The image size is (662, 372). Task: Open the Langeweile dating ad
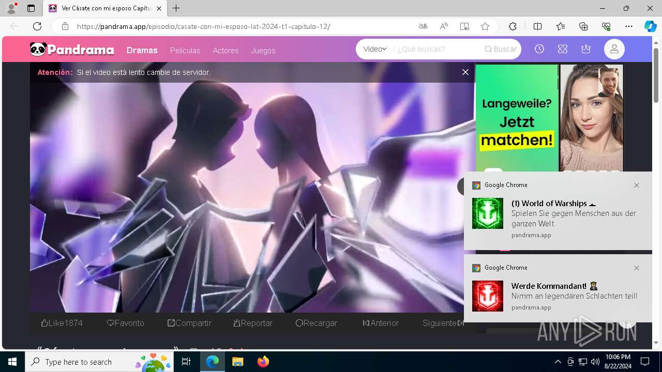(x=549, y=118)
